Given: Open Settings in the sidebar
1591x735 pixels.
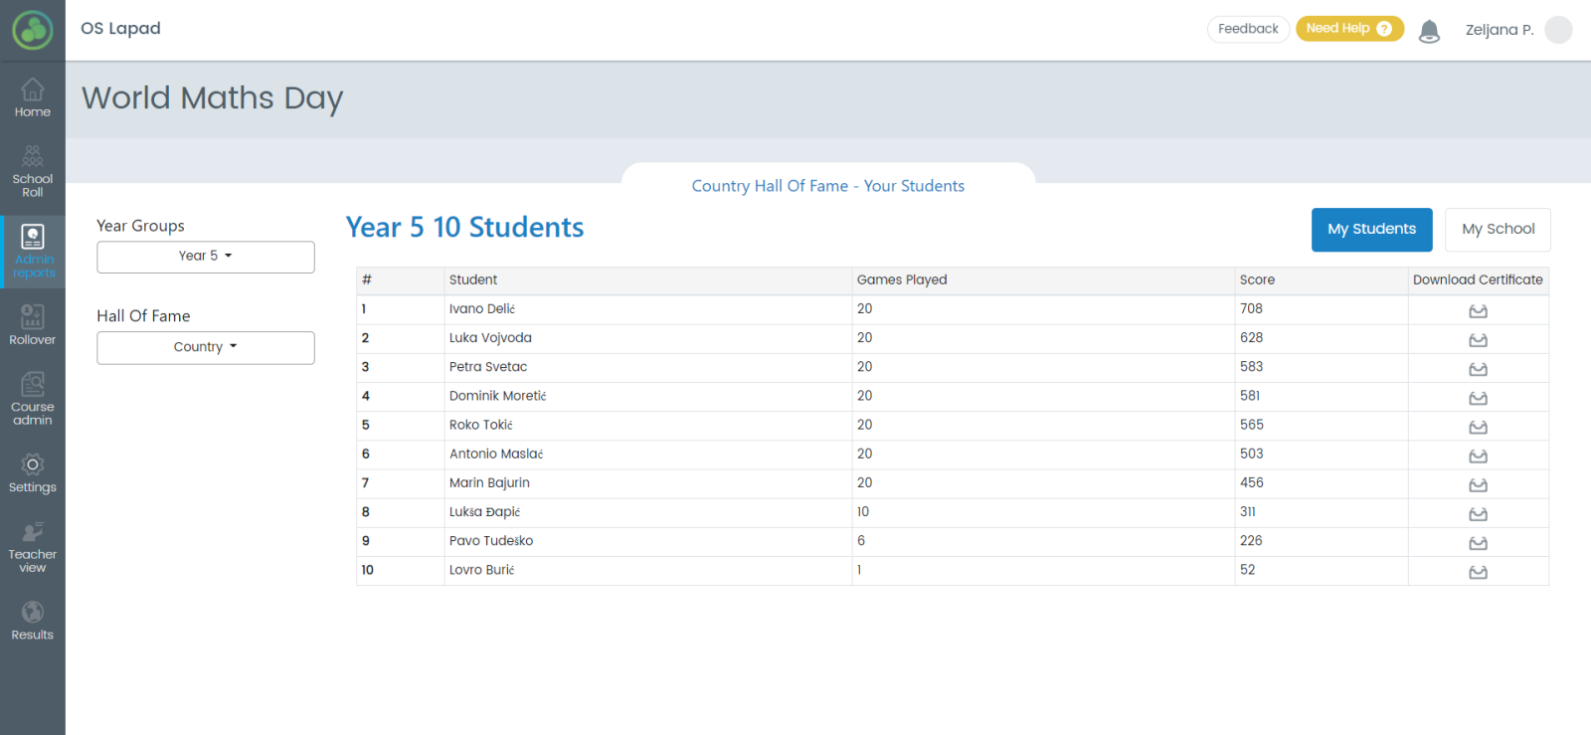Looking at the screenshot, I should pyautogui.click(x=32, y=473).
